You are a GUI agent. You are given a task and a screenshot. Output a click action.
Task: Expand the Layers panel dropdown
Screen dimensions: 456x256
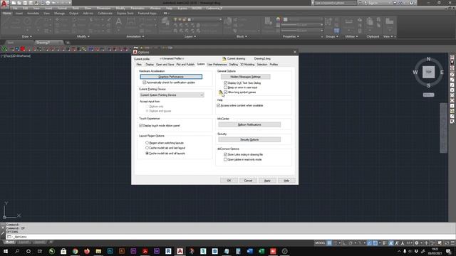pyautogui.click(x=190, y=36)
